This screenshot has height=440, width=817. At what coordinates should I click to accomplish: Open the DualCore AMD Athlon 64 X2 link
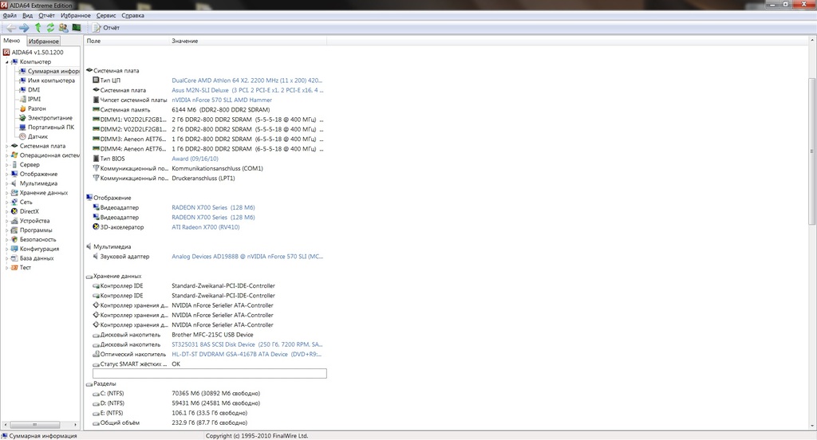pos(247,81)
